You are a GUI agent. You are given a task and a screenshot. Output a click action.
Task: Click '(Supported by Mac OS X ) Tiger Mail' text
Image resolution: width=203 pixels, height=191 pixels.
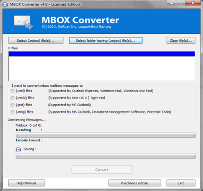point(77,98)
